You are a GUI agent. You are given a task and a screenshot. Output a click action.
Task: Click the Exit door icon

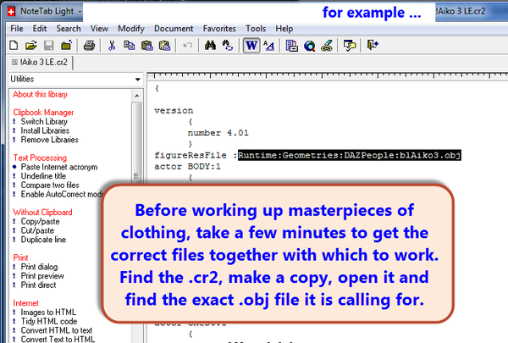pos(373,45)
